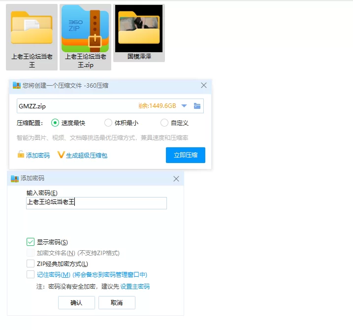Select the 上老王论坛当老王.zip archive icon
This screenshot has height=330, width=353.
coord(85,29)
